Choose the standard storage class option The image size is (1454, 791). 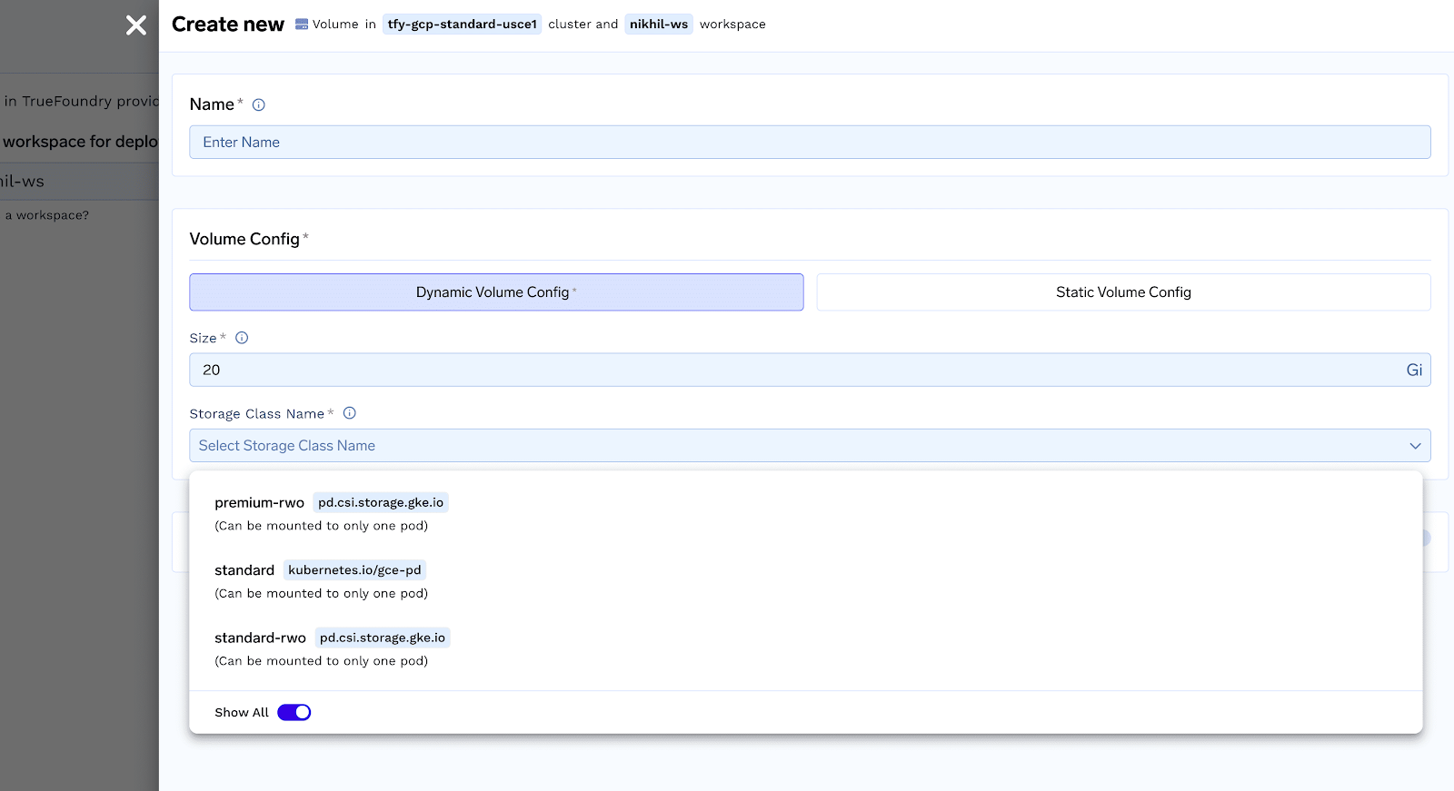click(x=805, y=581)
